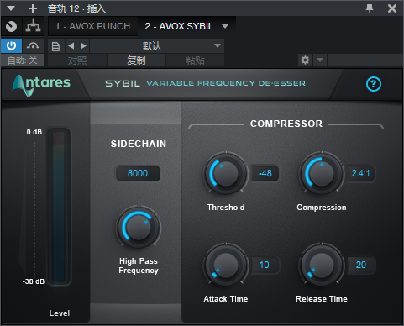The height and width of the screenshot is (326, 404).
Task: Click the sidechain frequency field 8000
Action: point(138,173)
